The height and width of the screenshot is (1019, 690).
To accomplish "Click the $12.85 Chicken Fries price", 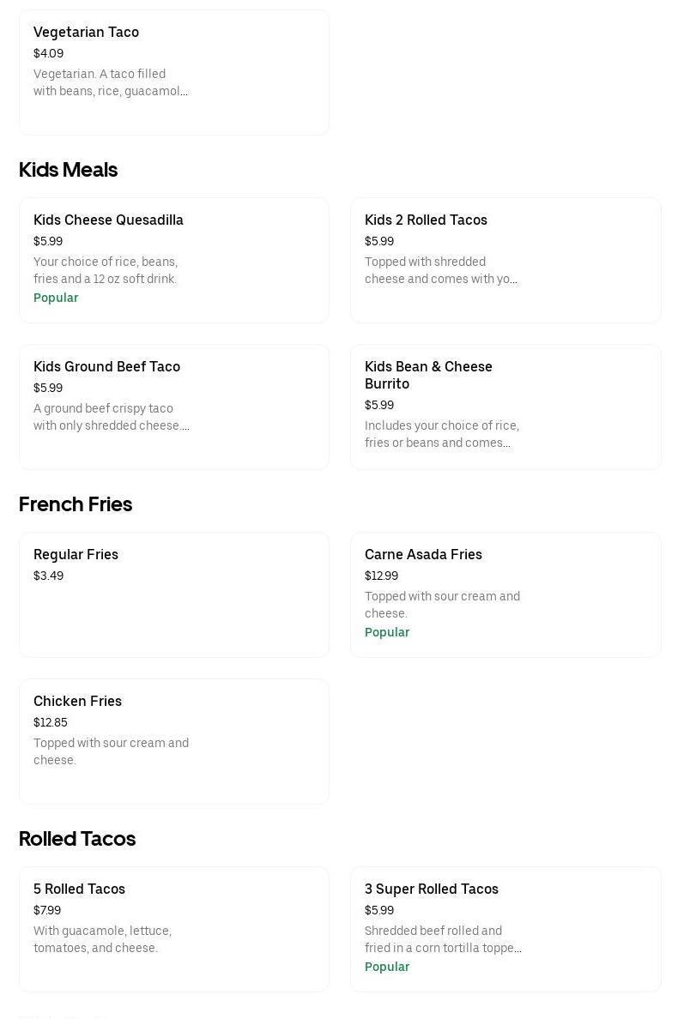I will pyautogui.click(x=50, y=722).
